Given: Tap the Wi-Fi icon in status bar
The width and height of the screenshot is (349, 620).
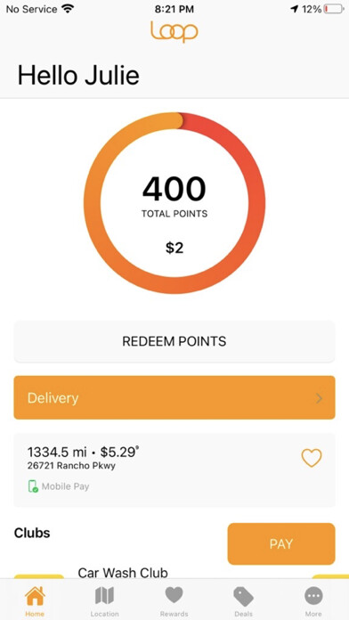Looking at the screenshot, I should (68, 9).
